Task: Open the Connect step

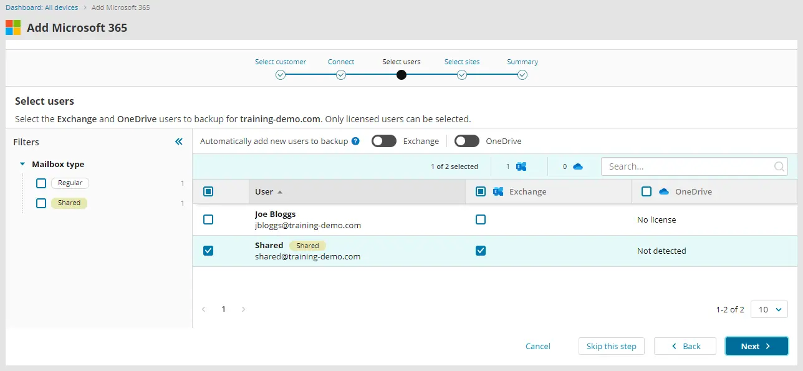Action: [x=341, y=62]
